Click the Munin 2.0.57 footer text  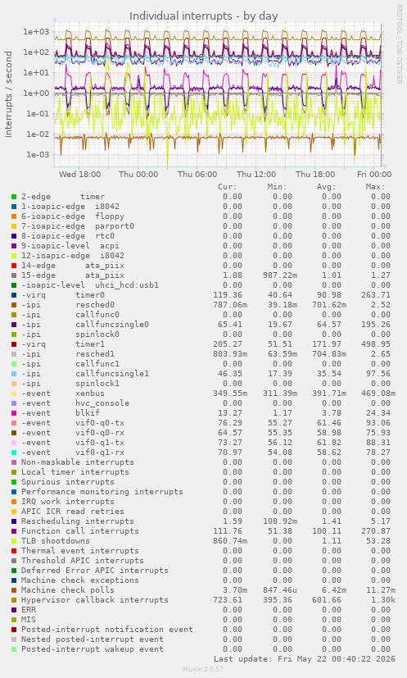(203, 669)
